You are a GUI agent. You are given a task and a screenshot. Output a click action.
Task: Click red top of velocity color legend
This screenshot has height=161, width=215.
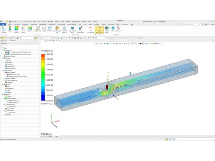[43, 55]
